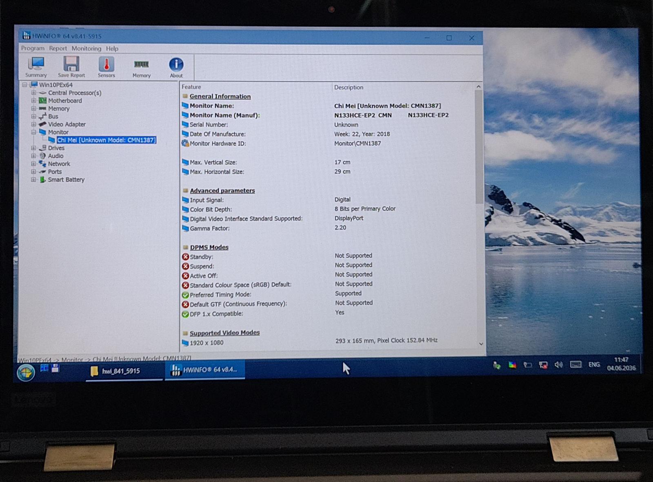Select the Video Adapter label
Viewport: 653px width, 482px height.
coord(67,124)
